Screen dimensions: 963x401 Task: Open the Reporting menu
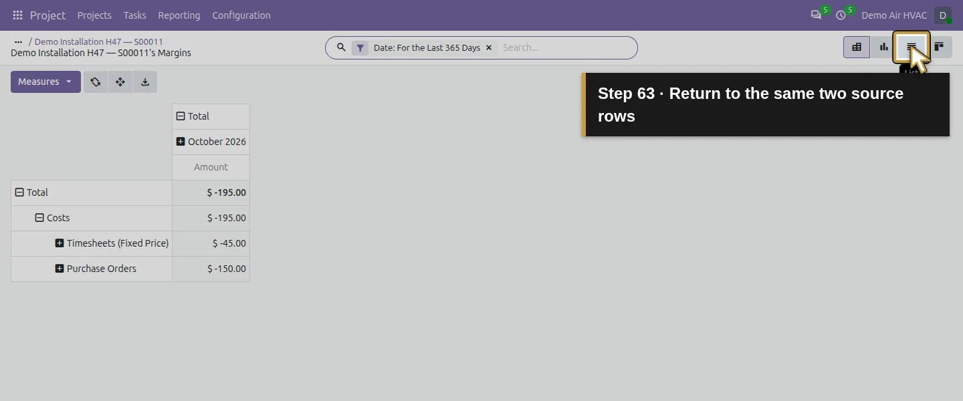click(x=179, y=15)
